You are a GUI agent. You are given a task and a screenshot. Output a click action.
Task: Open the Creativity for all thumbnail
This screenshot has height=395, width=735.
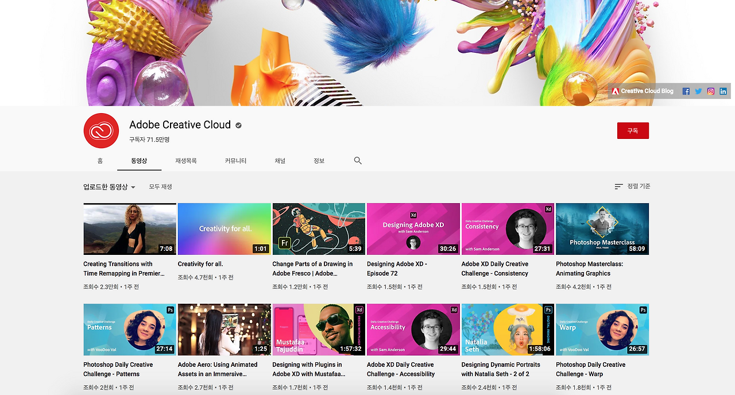click(225, 229)
